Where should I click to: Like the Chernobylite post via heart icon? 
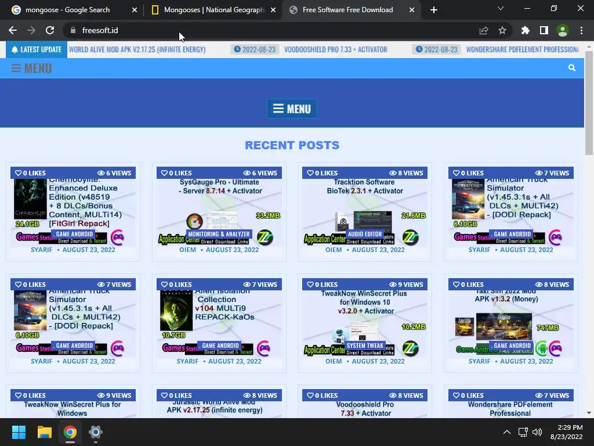[x=18, y=173]
